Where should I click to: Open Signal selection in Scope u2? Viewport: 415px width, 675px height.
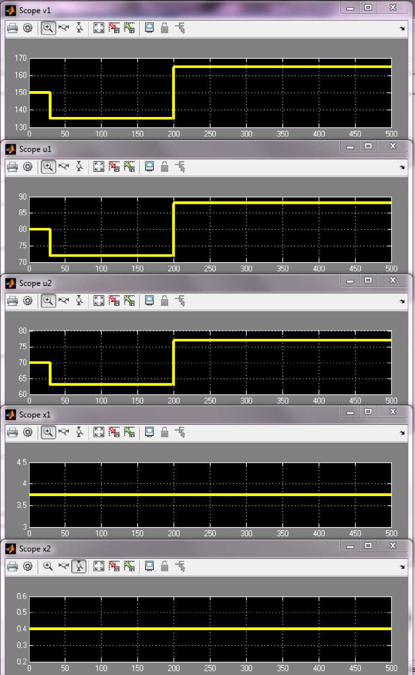tap(180, 301)
